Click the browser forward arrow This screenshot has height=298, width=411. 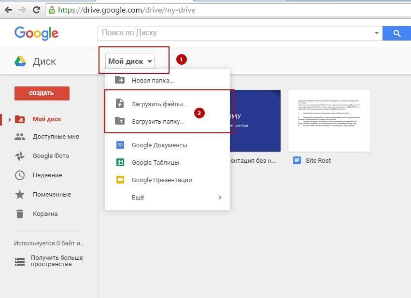[x=23, y=10]
